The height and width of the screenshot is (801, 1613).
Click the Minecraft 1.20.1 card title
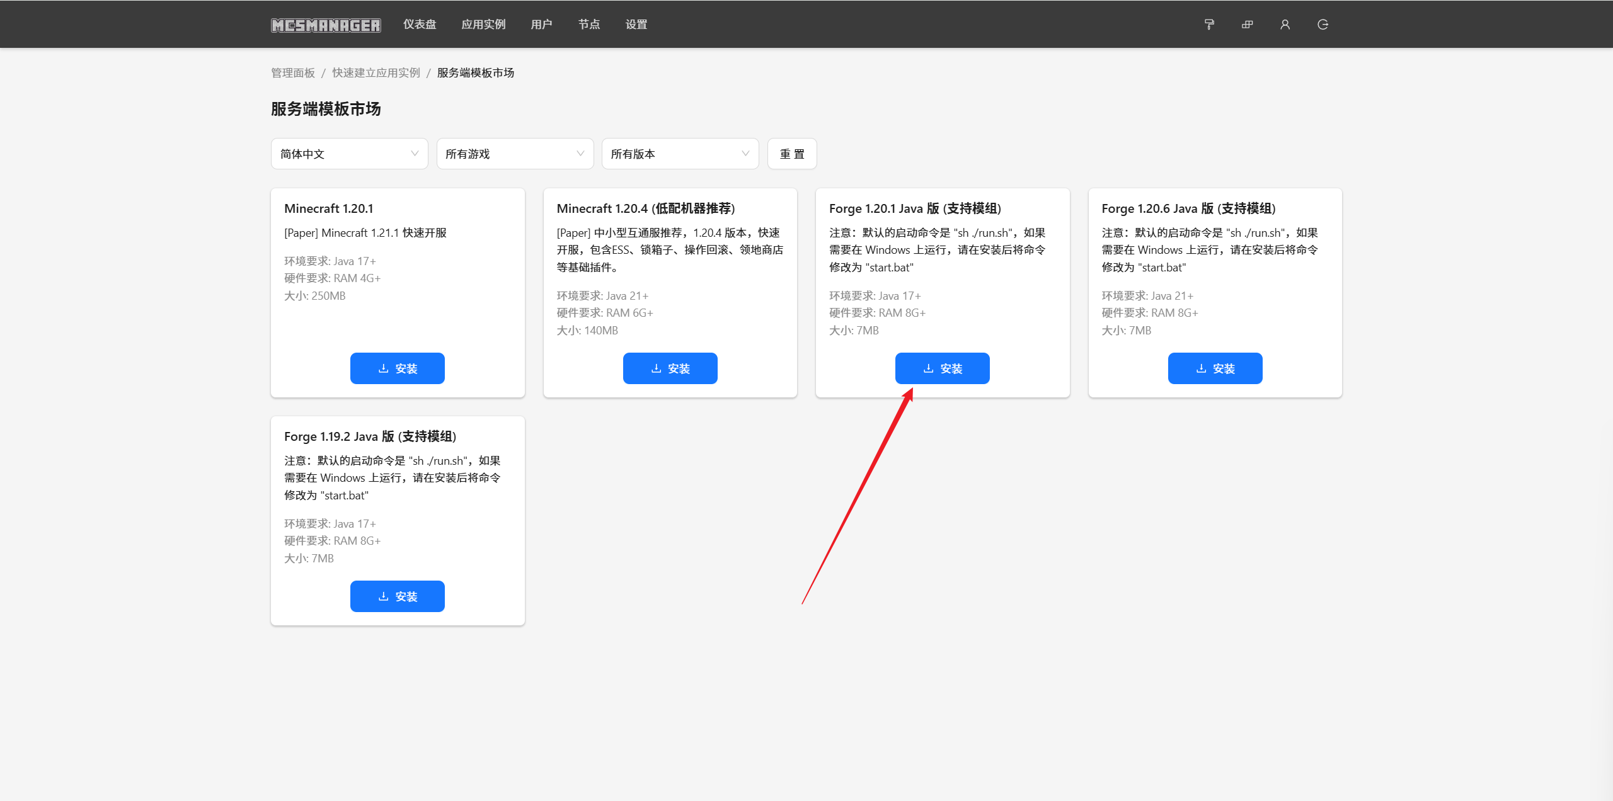pyautogui.click(x=329, y=208)
